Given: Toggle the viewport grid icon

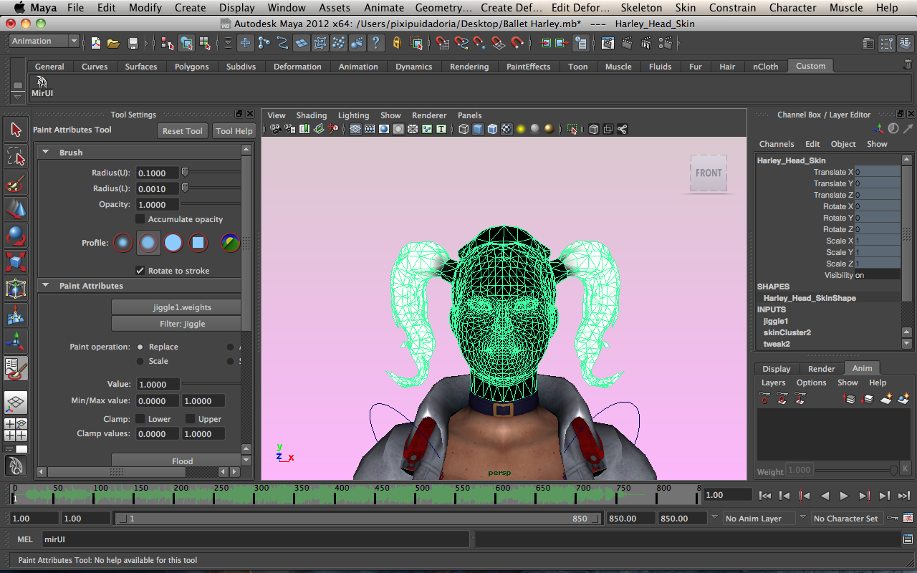Looking at the screenshot, I should (x=355, y=129).
